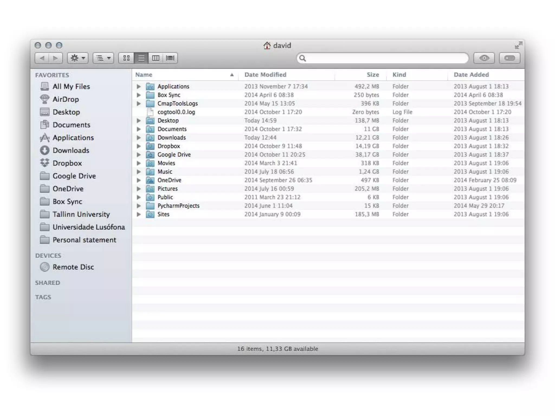Screen dimensions: 555x416
Task: Switch to icon view
Action: pos(126,58)
